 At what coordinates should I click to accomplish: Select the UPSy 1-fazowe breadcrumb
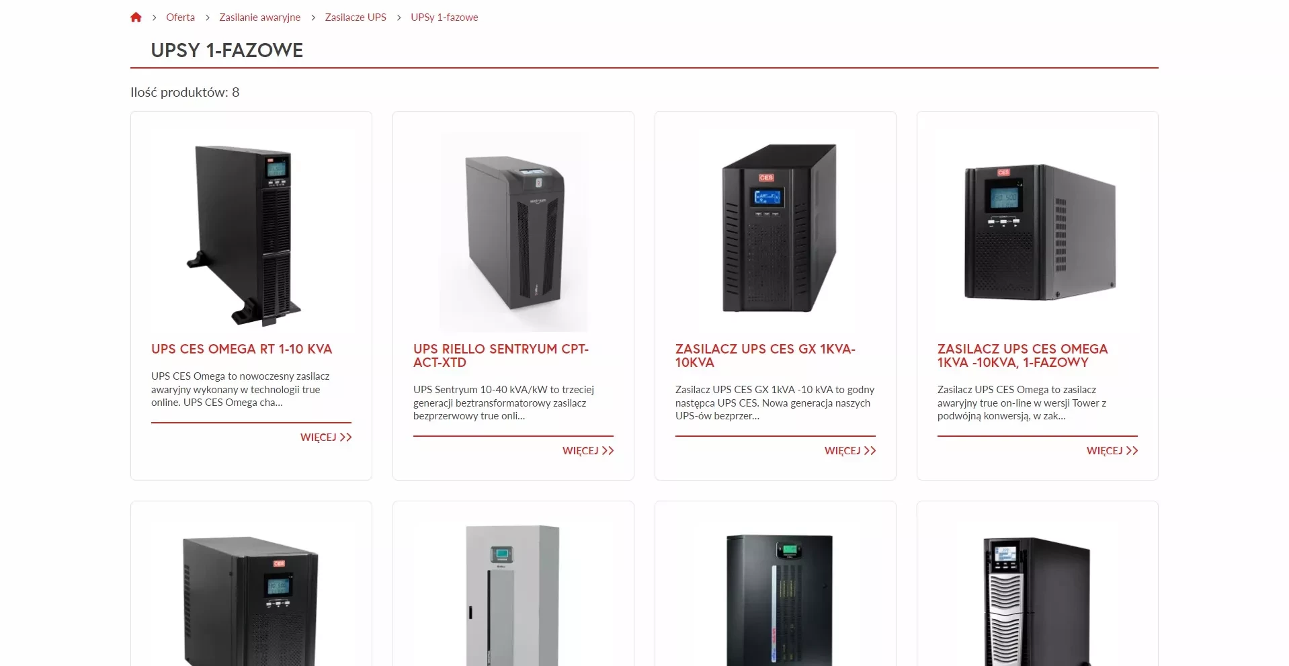[x=444, y=17]
